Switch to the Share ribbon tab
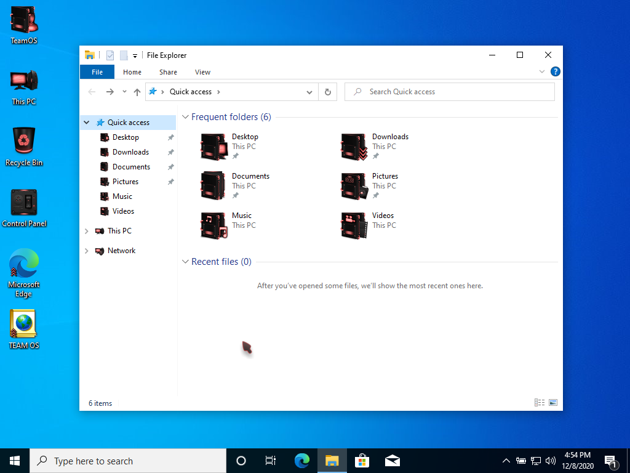Screen dimensions: 630x473 pos(168,72)
